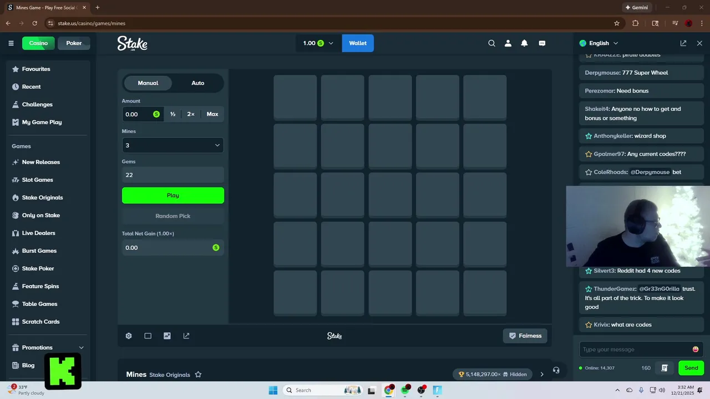Click the Kick logo overlay
This screenshot has height=399, width=710.
pos(63,371)
